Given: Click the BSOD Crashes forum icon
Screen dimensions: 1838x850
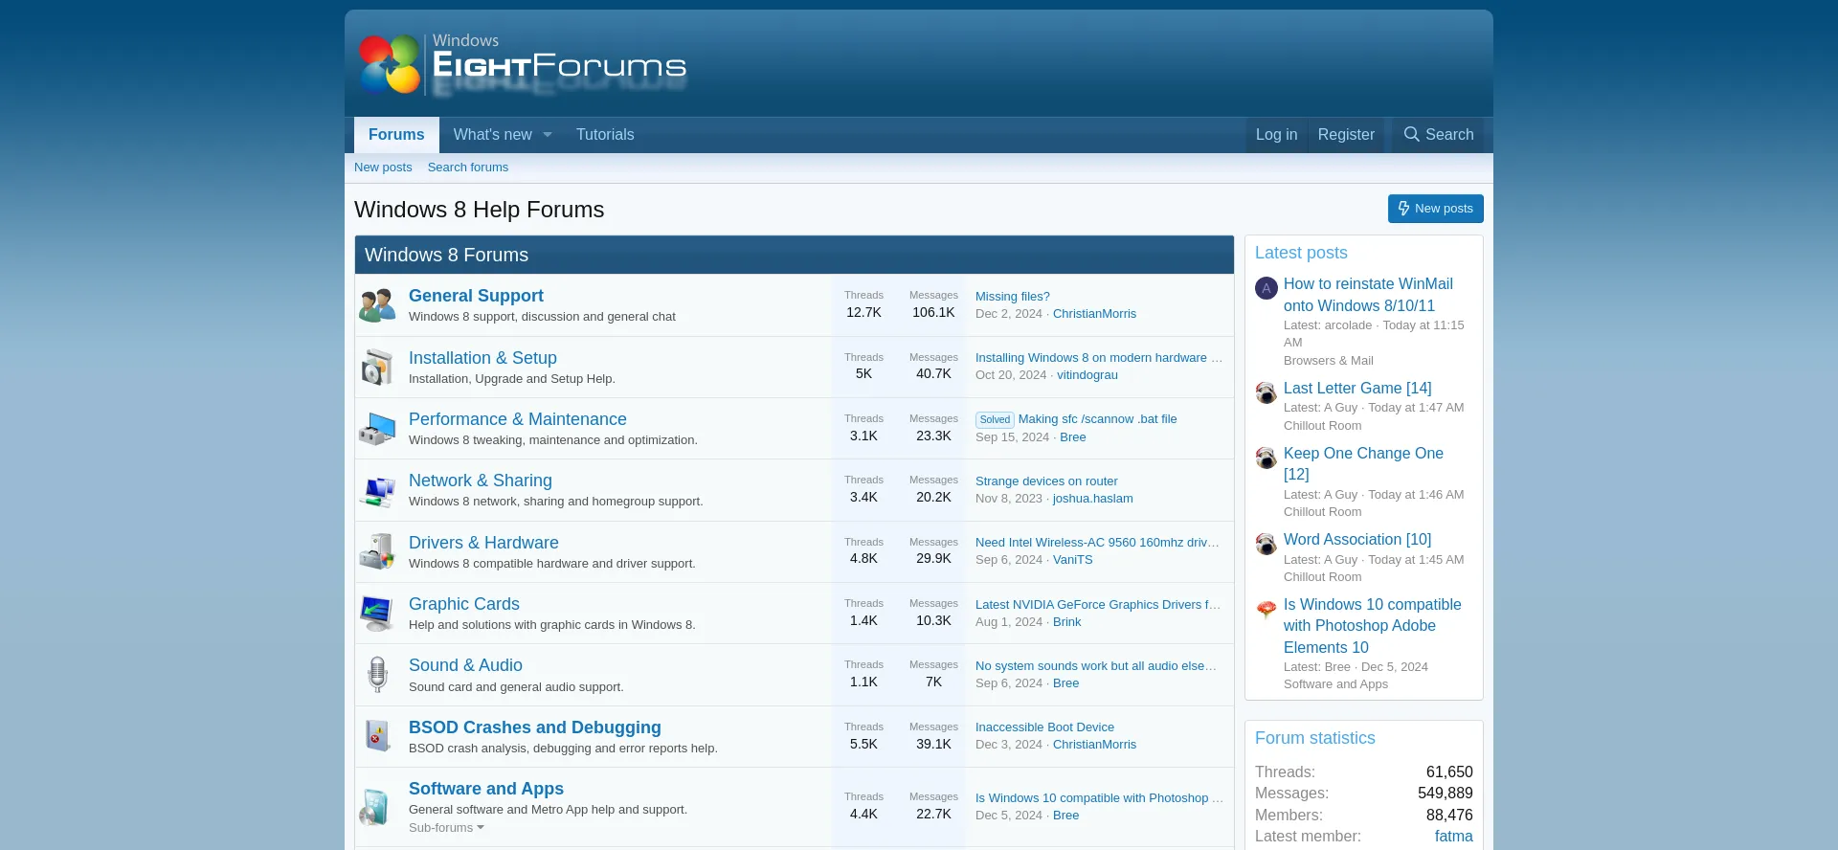Looking at the screenshot, I should [x=377, y=736].
